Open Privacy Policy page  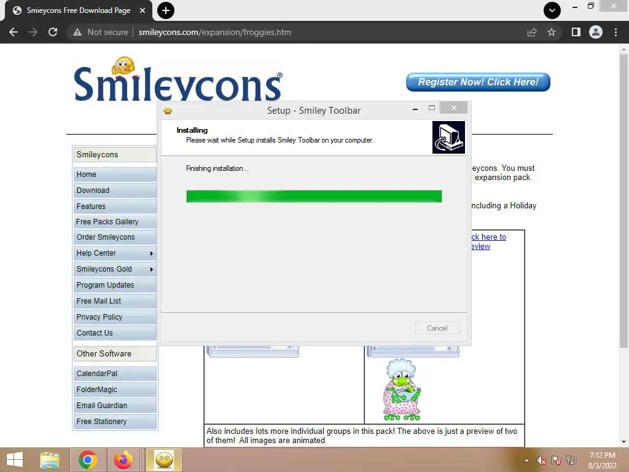pyautogui.click(x=115, y=317)
